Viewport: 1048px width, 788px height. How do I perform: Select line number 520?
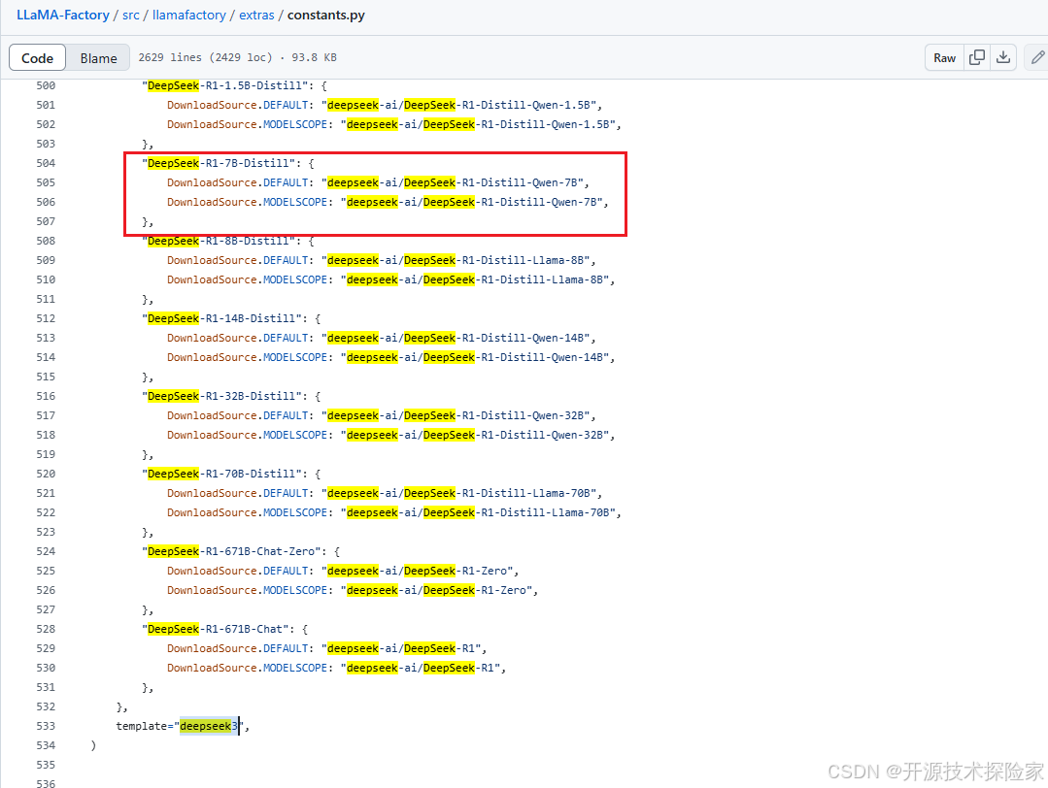point(46,474)
